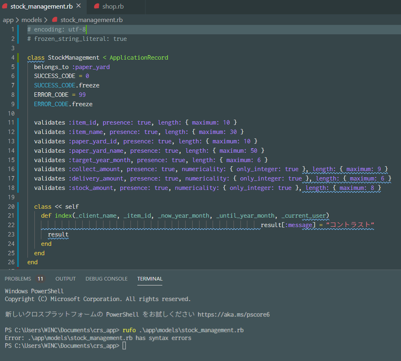The width and height of the screenshot is (401, 361).
Task: Open the app breadcrumb dropdown
Action: pos(8,20)
